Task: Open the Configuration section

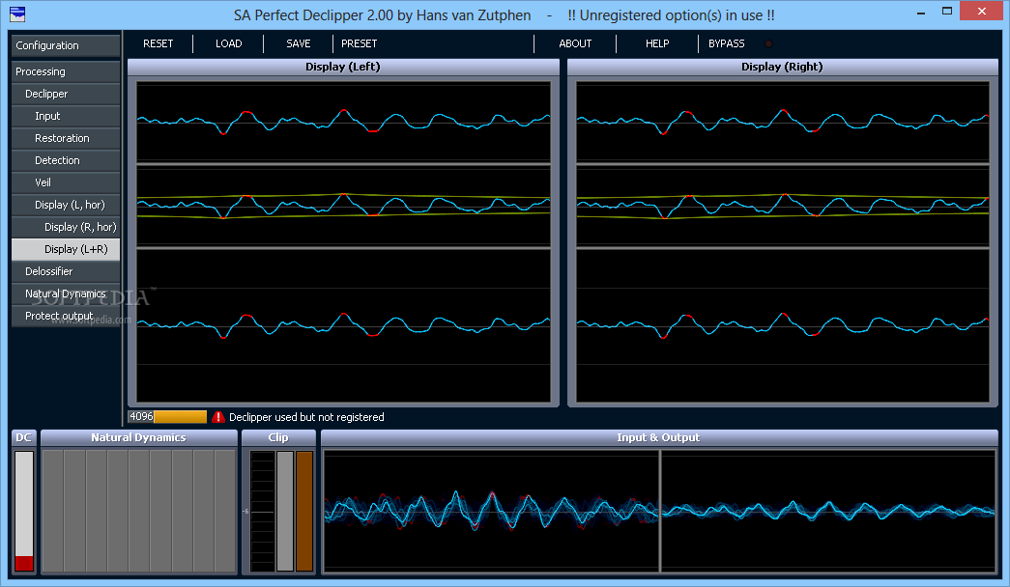Action: (66, 45)
